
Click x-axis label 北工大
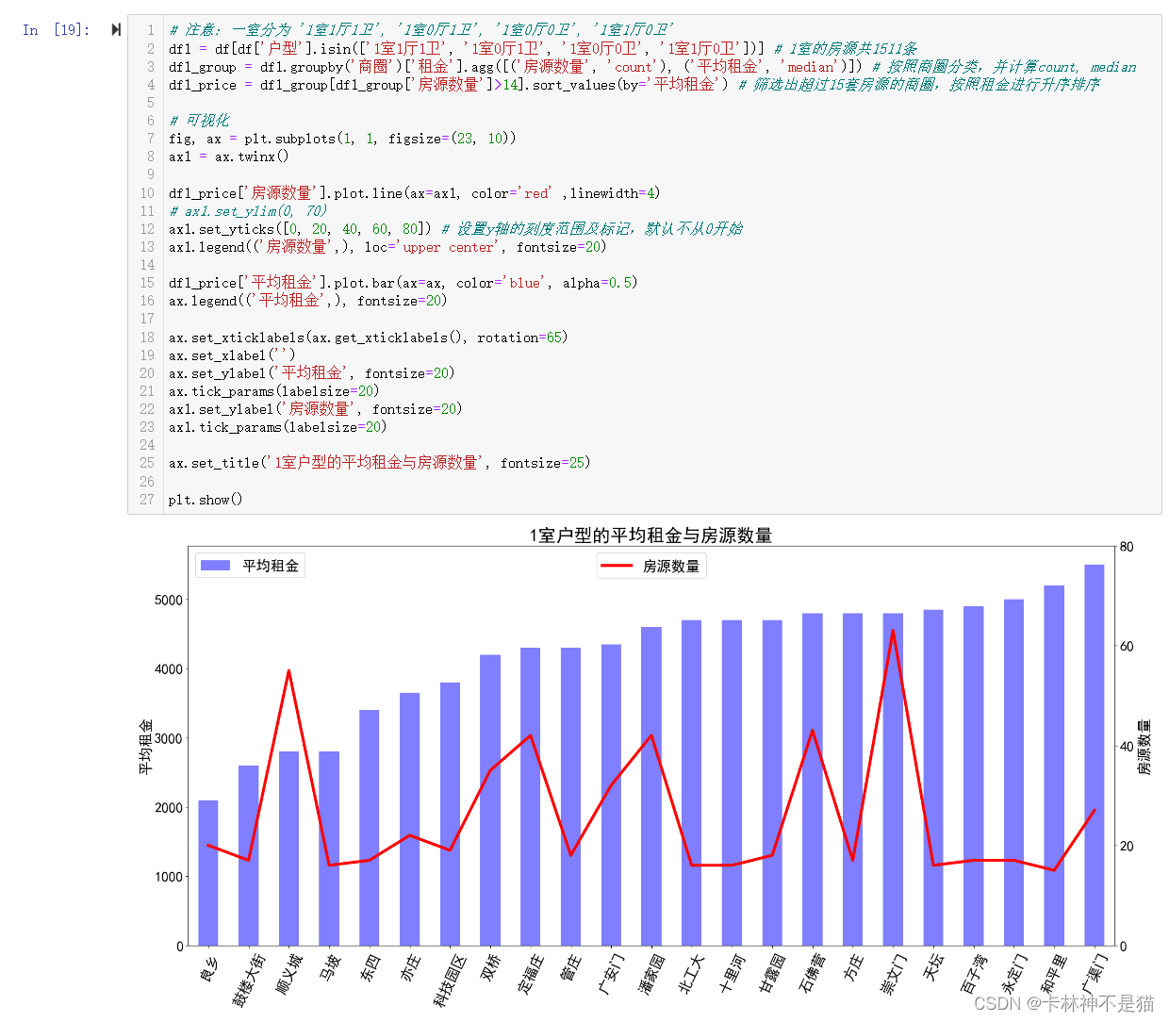[x=692, y=975]
